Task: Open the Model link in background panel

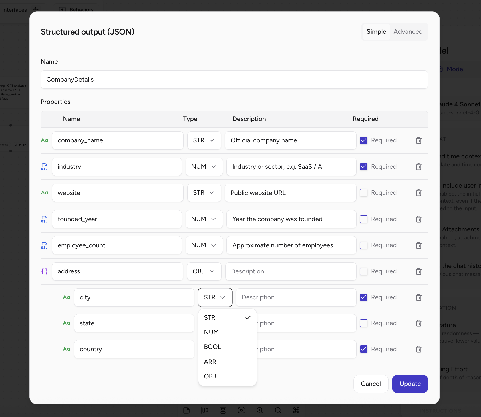Action: pos(455,69)
